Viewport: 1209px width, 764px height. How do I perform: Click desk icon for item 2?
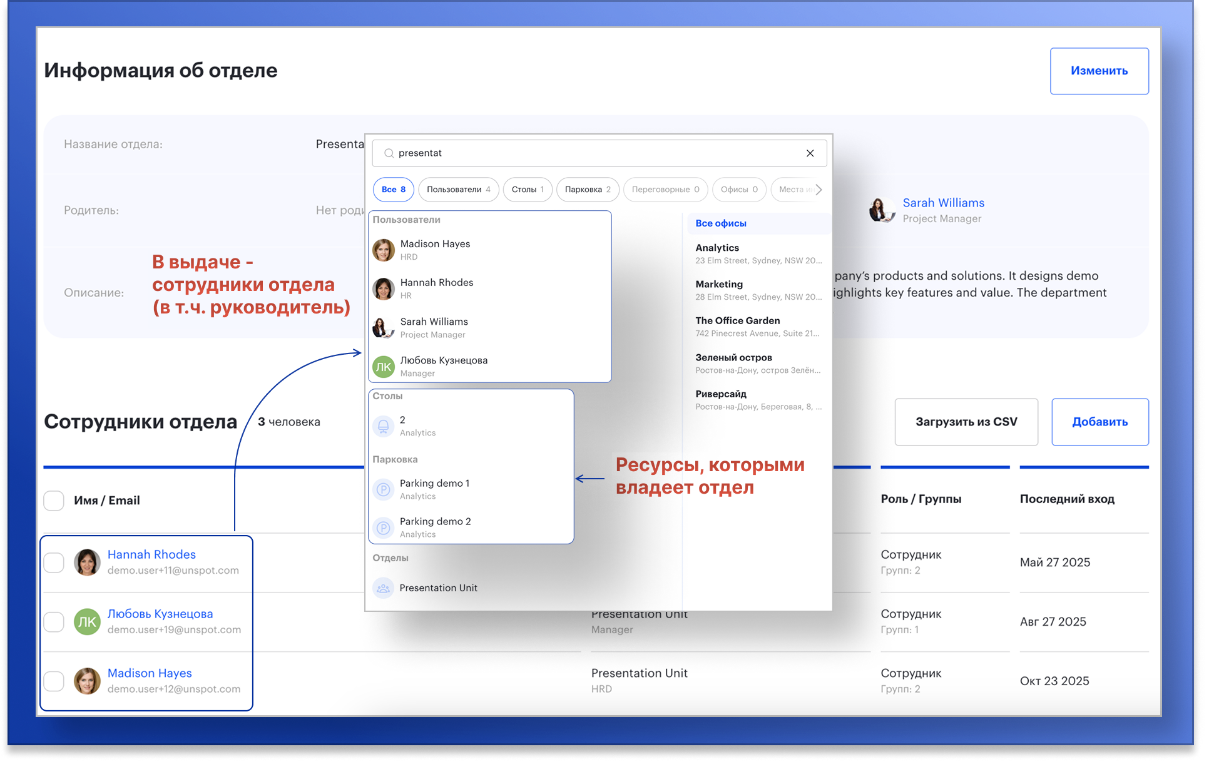pos(383,426)
